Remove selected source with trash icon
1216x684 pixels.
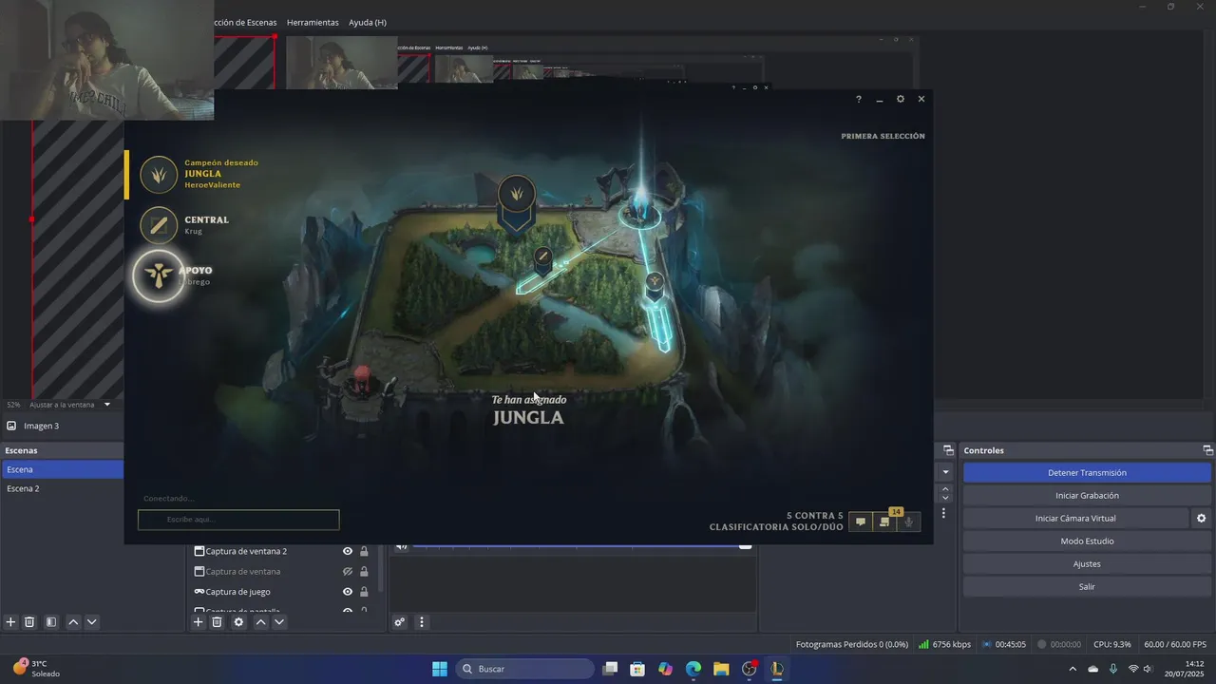(217, 622)
